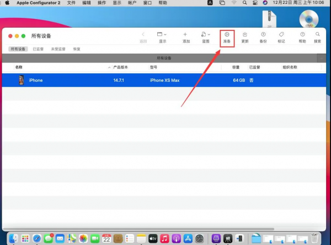Click the model text "iPhone XS Max"
331x245 pixels.
point(164,80)
